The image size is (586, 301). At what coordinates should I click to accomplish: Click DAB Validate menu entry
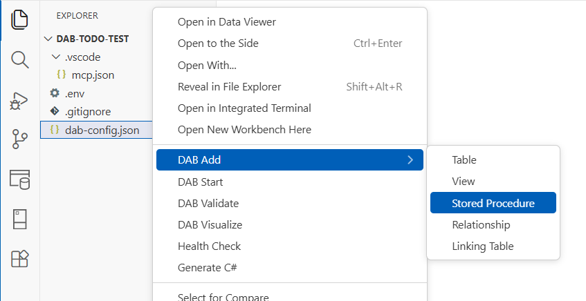(x=208, y=204)
